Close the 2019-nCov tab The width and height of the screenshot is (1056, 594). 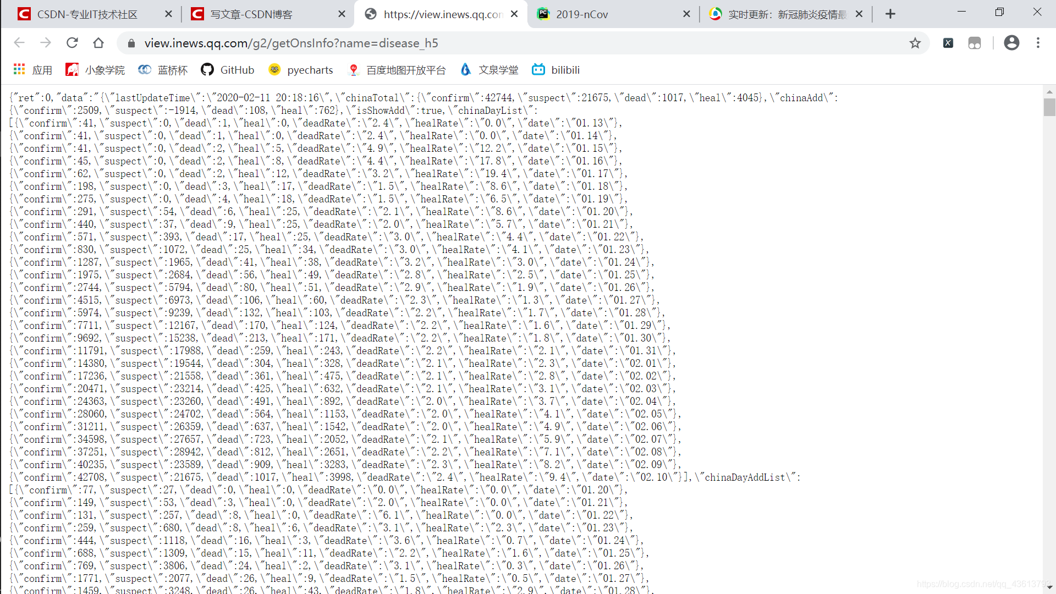[686, 14]
